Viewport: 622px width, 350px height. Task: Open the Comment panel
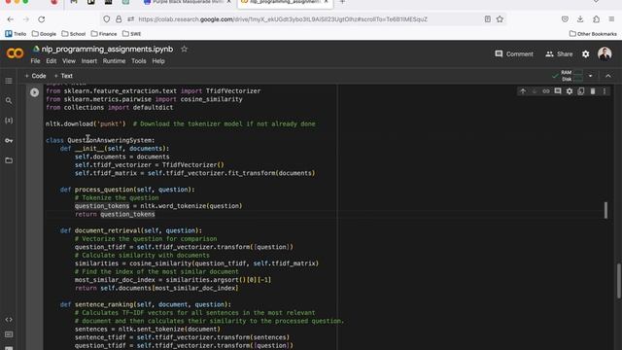point(514,54)
